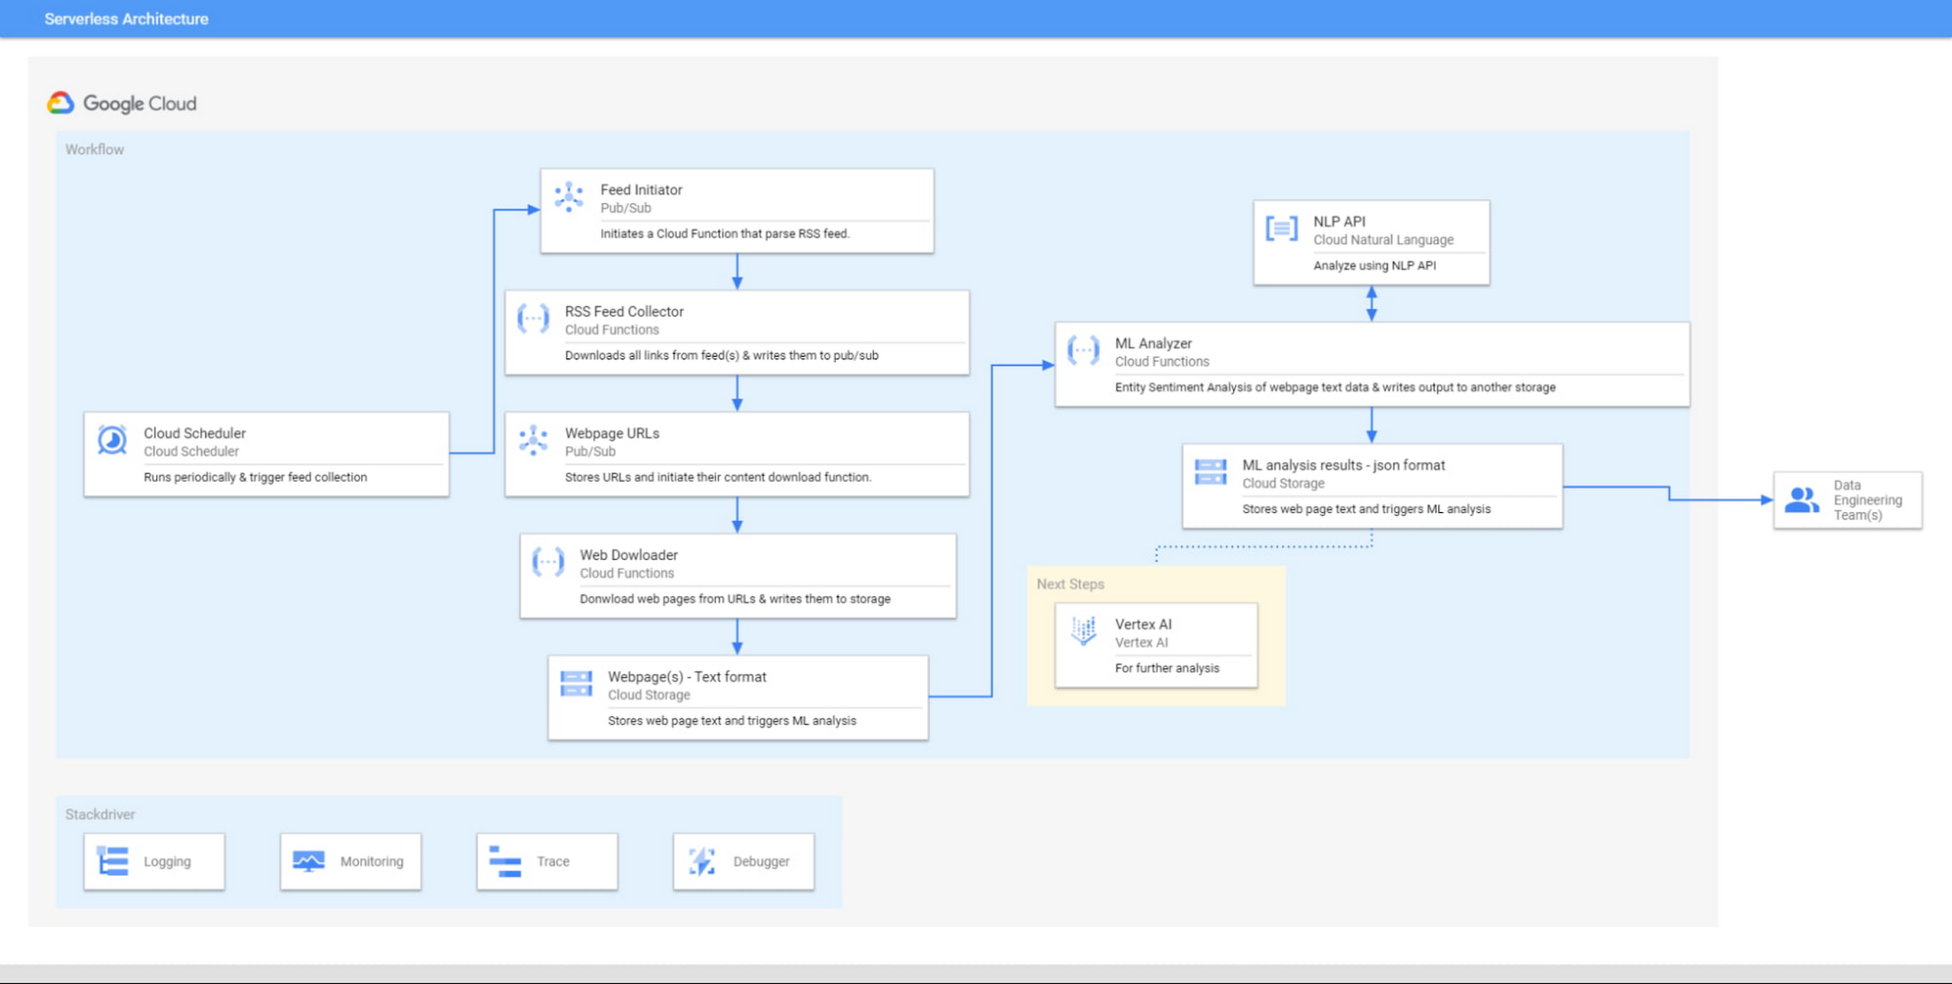The height and width of the screenshot is (984, 1952).
Task: Select the ML analysis results storage icon
Action: (x=1210, y=472)
